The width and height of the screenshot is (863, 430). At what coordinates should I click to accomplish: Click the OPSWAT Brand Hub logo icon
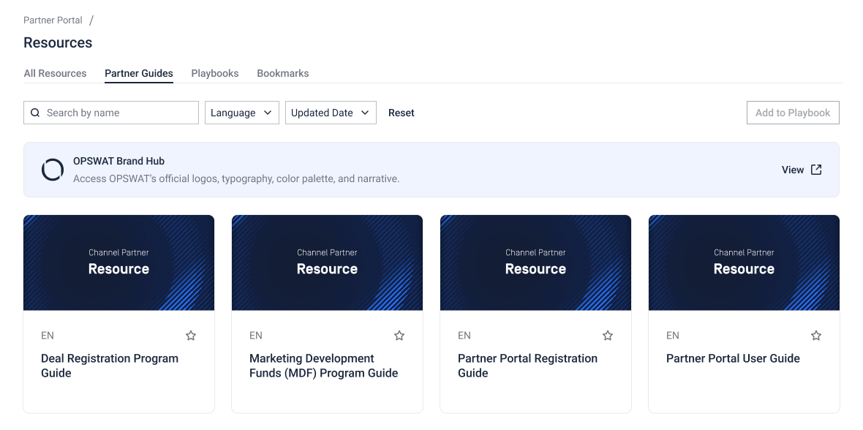coord(53,170)
